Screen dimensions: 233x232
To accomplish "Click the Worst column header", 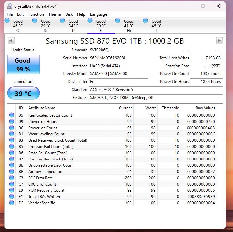I will point(145,108).
